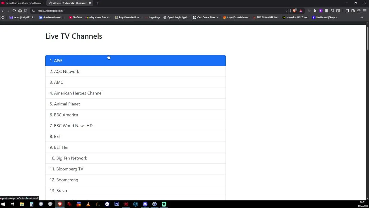Viewport: 369px width, 208px height.
Task: Go back using the browser back arrow
Action: pyautogui.click(x=3, y=11)
